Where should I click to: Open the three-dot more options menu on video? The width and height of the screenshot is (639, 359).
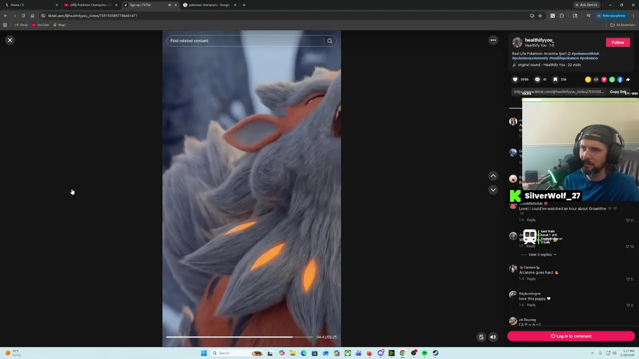coord(493,40)
